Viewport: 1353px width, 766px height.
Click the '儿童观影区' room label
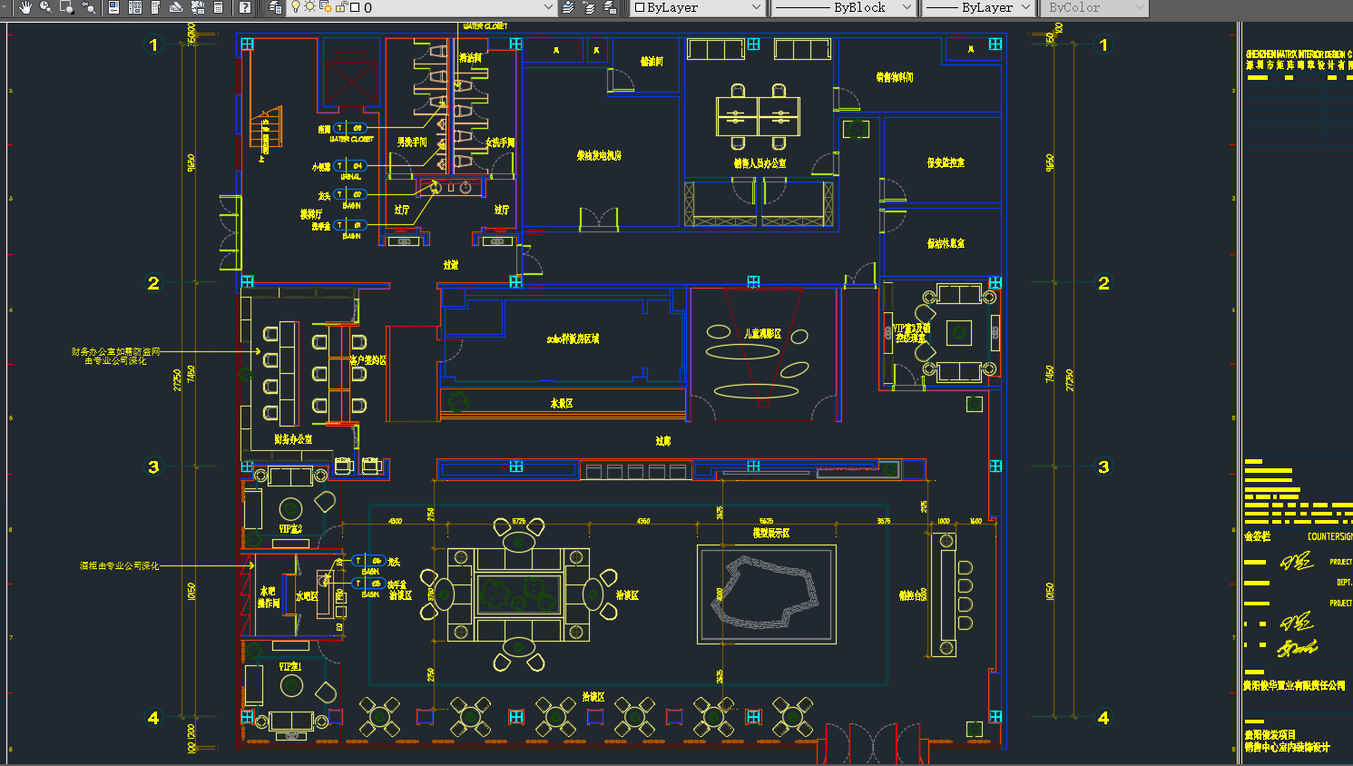pyautogui.click(x=762, y=334)
